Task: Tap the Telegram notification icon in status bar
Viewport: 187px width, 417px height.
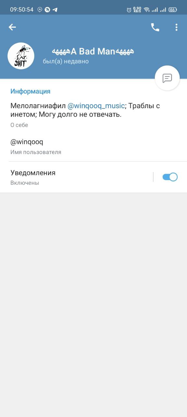Action: (x=55, y=10)
